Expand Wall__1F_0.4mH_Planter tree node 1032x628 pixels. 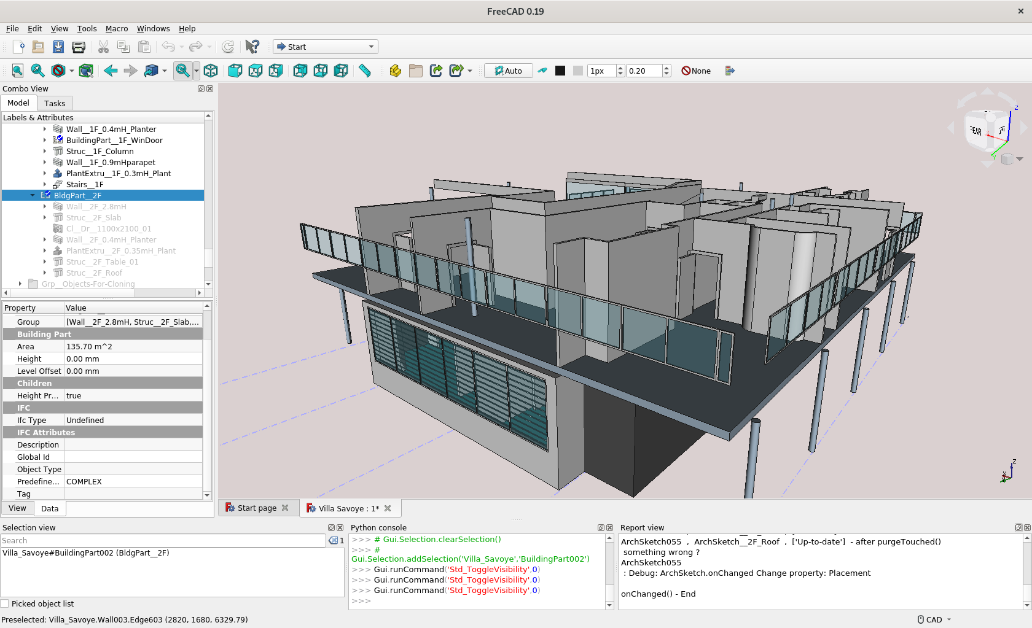[x=45, y=129]
